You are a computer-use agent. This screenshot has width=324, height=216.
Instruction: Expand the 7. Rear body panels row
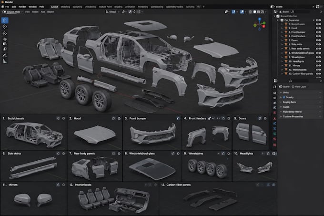click(x=282, y=49)
